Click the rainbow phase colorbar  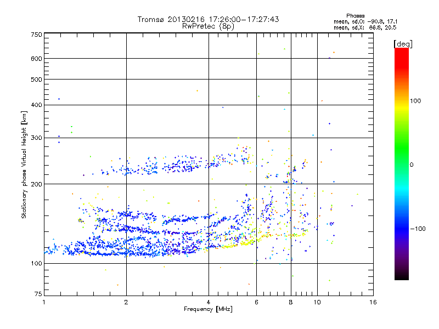pos(402,163)
